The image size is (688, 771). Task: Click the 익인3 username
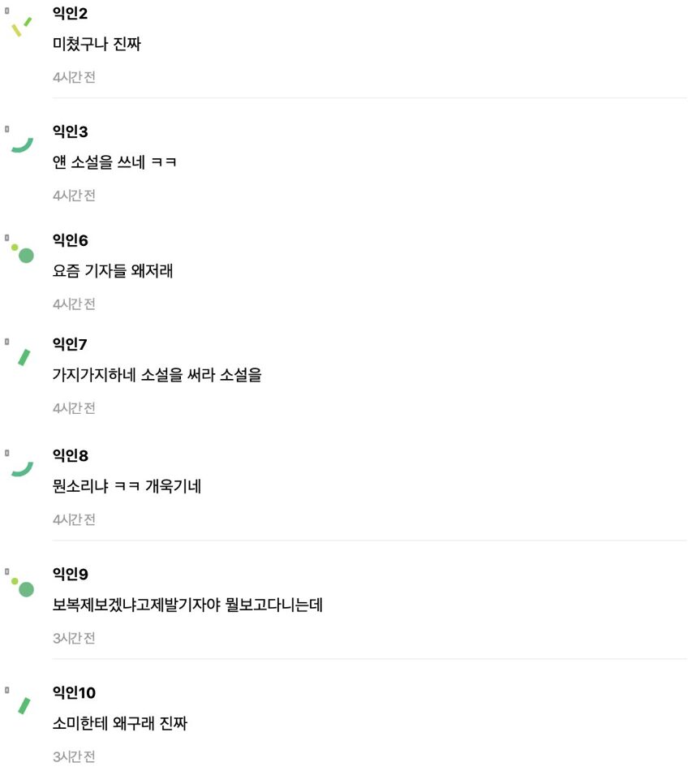70,131
